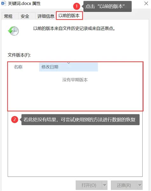
Task: Sort by the 名称 column header
Action: (x=18, y=67)
